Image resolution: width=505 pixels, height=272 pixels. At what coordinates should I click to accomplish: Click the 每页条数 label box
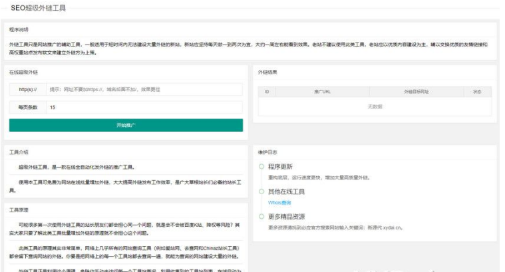point(27,107)
